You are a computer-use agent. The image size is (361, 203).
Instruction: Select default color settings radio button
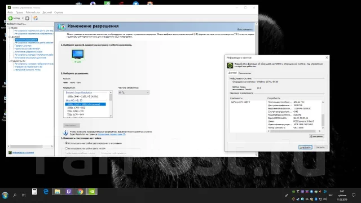[x=67, y=143]
